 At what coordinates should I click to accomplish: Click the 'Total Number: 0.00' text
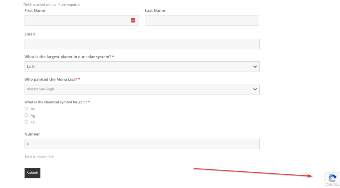coord(39,157)
